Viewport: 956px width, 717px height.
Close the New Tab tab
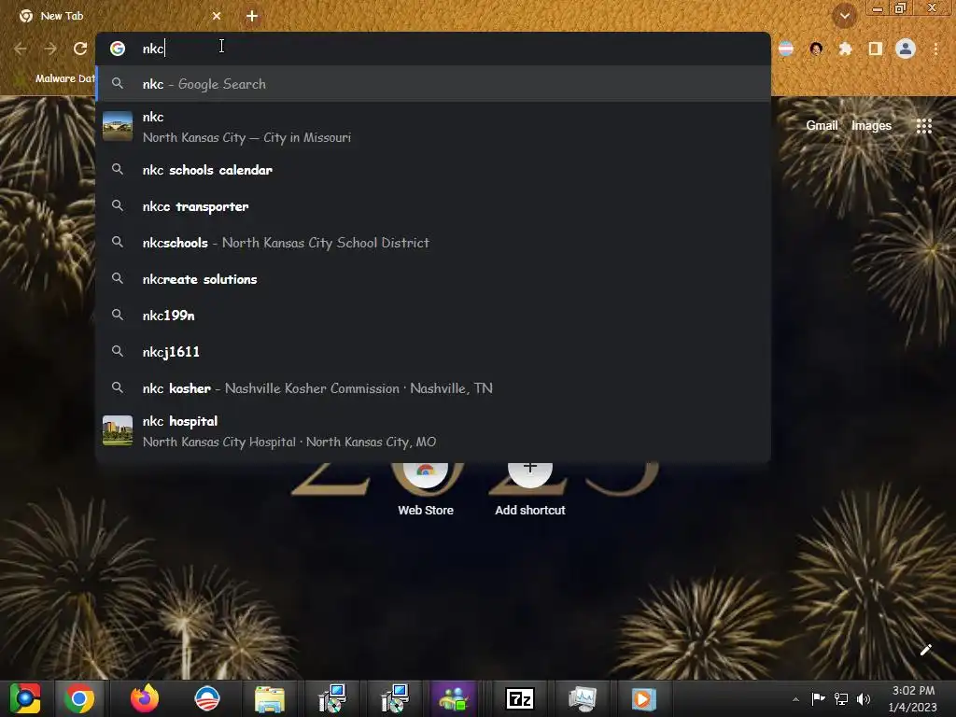217,16
